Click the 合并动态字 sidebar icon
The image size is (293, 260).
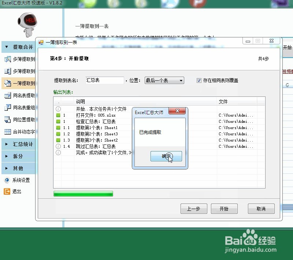[8, 132]
